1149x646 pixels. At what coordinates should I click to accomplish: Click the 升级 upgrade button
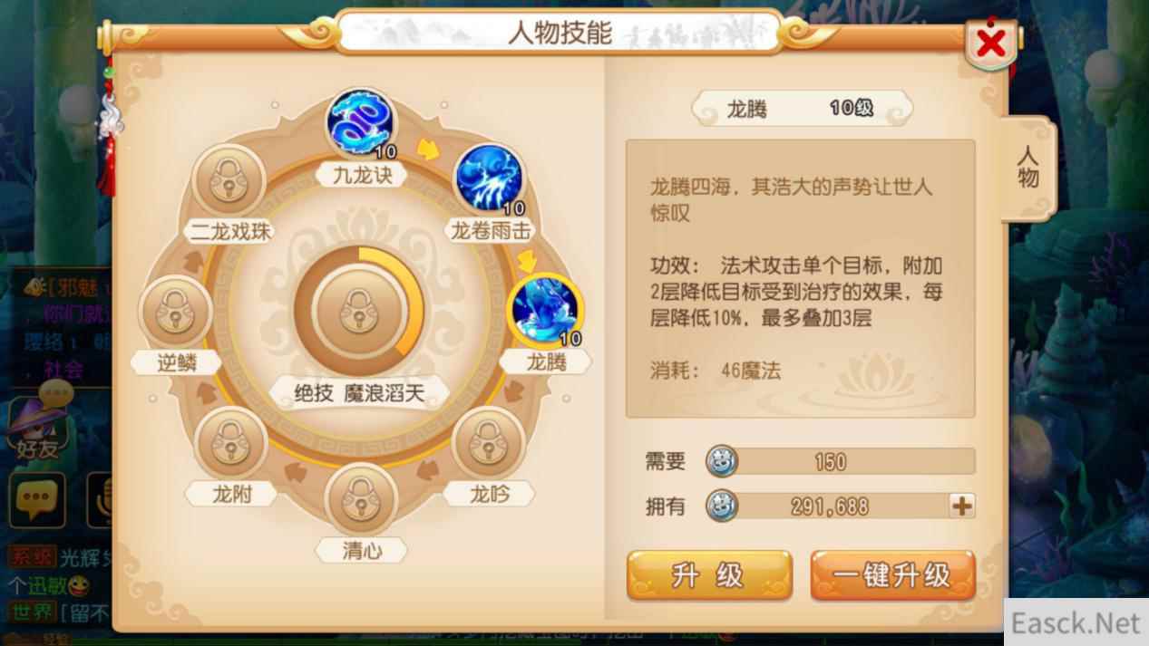point(709,575)
